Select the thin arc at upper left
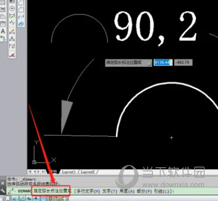 pos(79,15)
